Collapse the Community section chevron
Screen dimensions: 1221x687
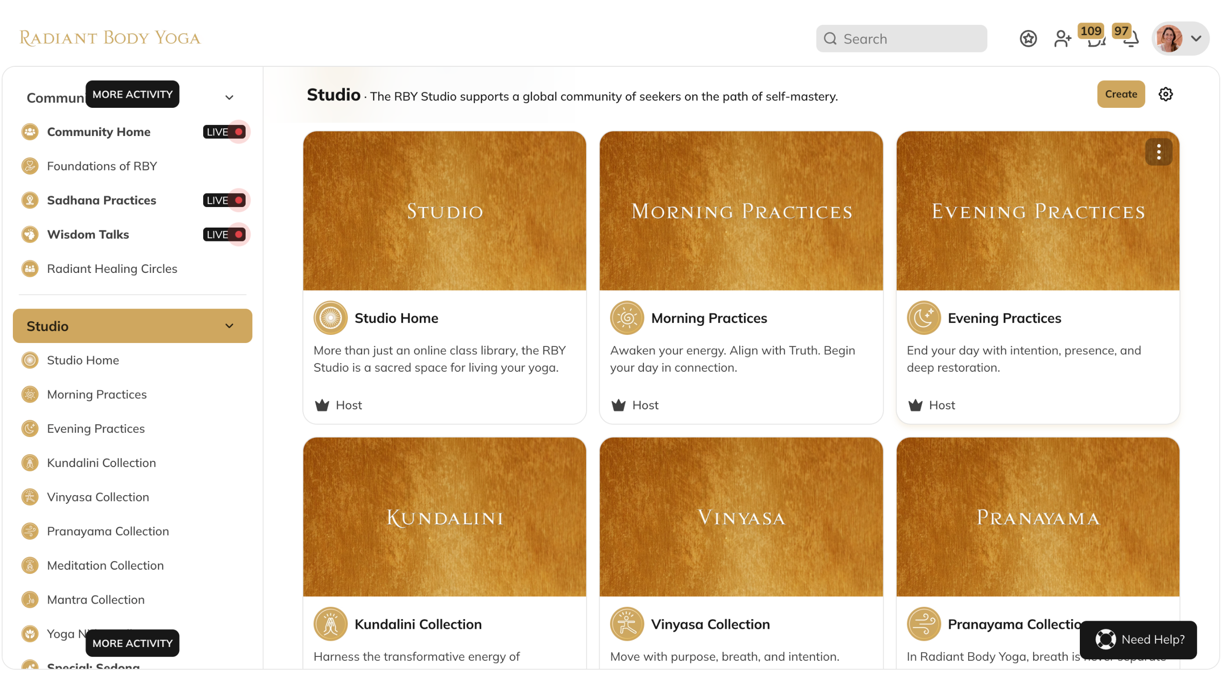click(229, 97)
